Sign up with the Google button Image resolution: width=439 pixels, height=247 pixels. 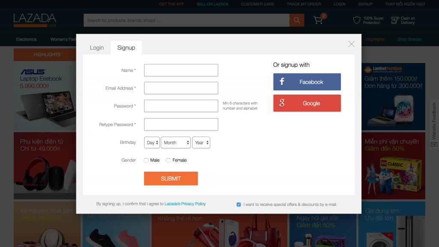[x=307, y=103]
